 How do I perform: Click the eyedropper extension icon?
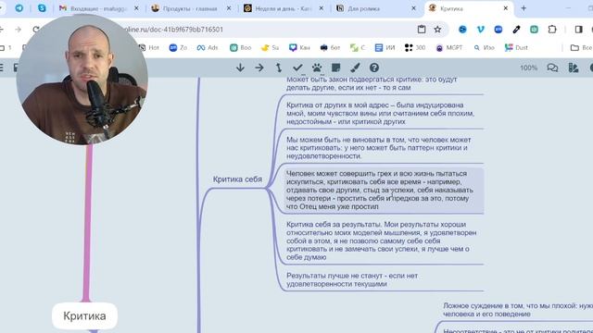(516, 29)
